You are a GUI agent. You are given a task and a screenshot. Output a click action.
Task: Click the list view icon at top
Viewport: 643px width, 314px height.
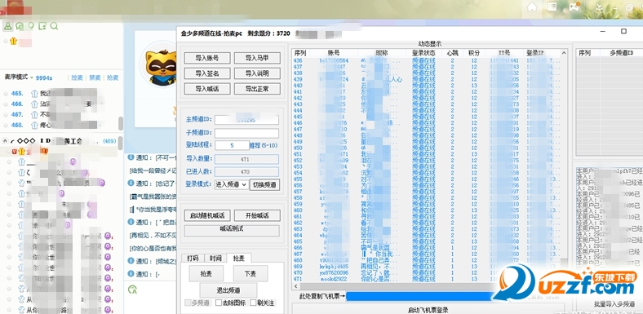coord(552,7)
